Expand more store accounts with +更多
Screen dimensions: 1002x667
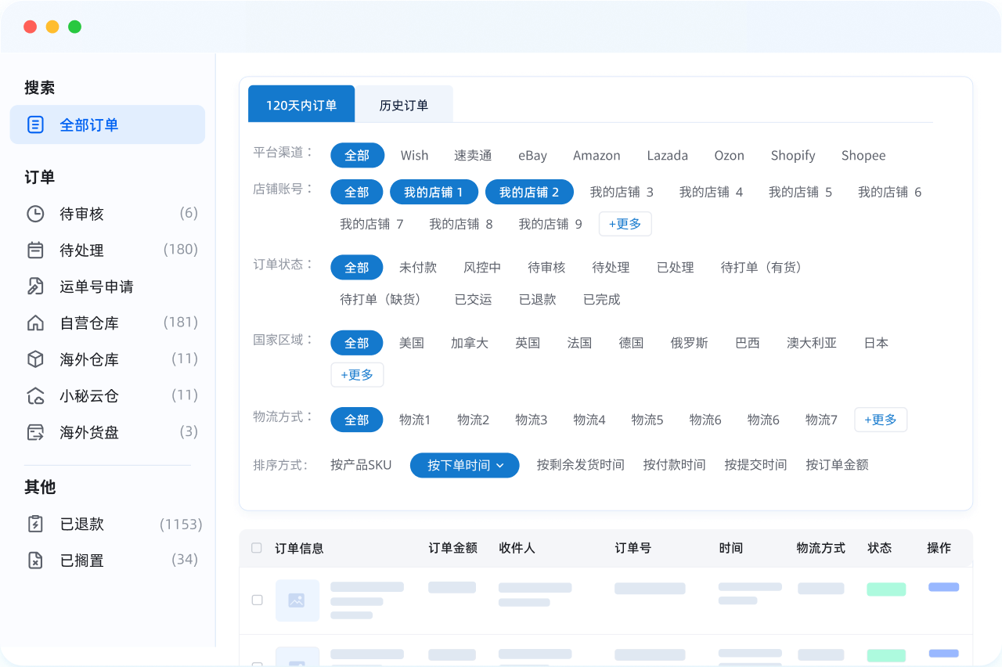pos(625,224)
